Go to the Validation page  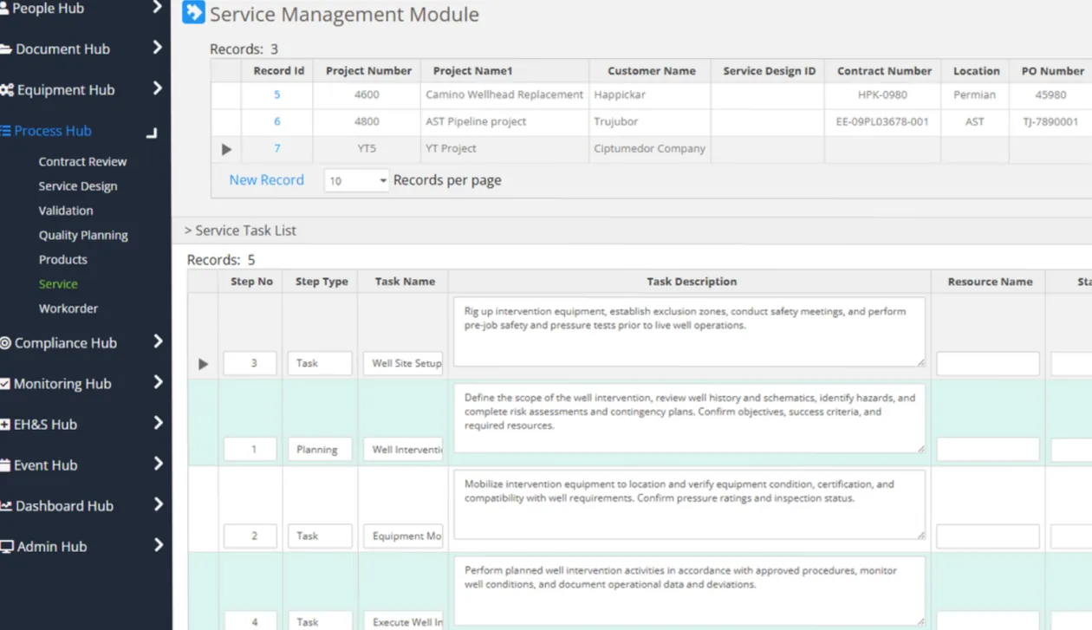tap(66, 211)
